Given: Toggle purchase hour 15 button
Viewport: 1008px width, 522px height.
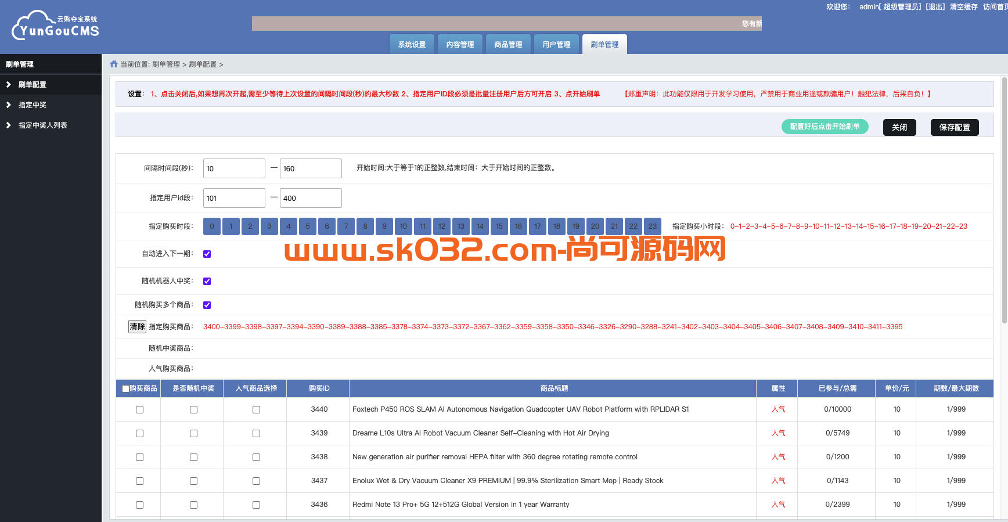Looking at the screenshot, I should click(x=499, y=226).
